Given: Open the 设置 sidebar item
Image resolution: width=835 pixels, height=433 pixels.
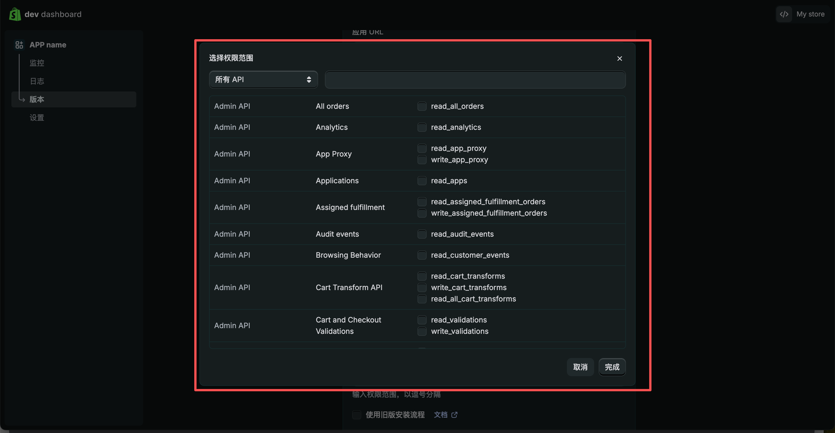Looking at the screenshot, I should (37, 117).
